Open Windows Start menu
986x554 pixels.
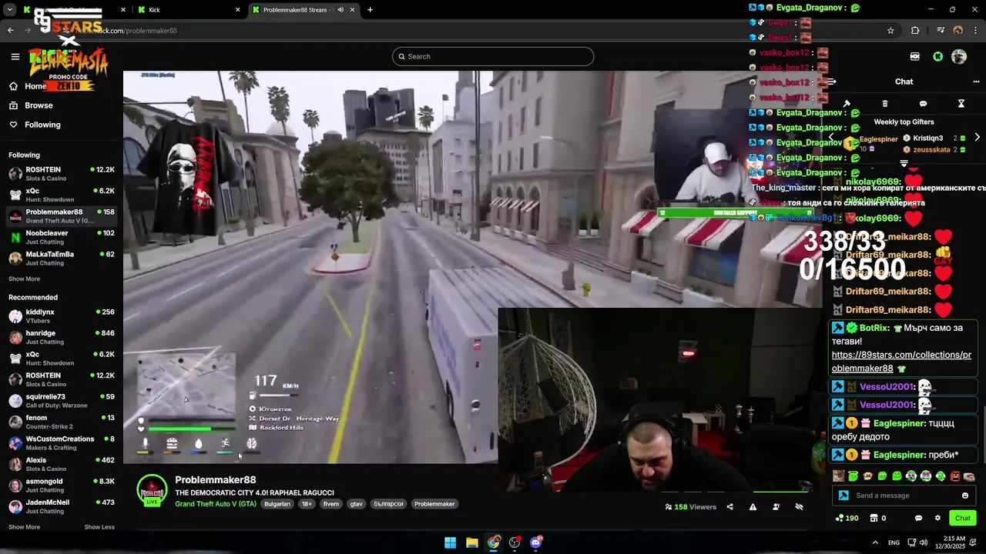[x=450, y=542]
